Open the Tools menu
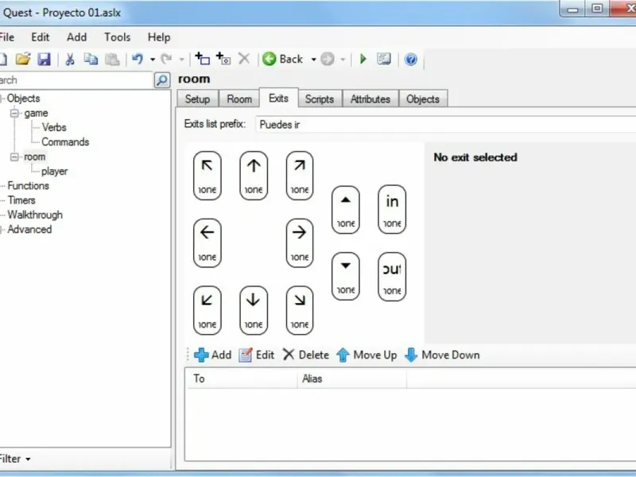 (x=117, y=37)
